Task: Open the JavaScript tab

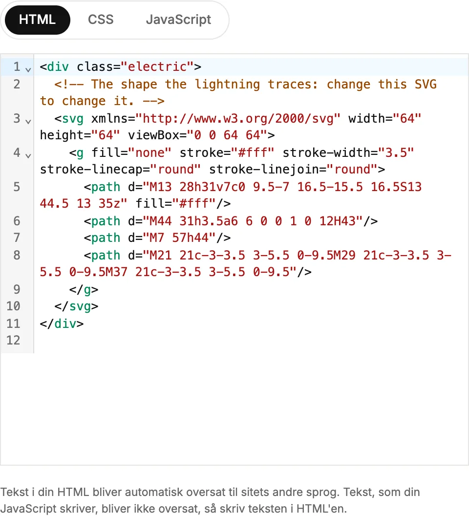Action: pyautogui.click(x=178, y=20)
